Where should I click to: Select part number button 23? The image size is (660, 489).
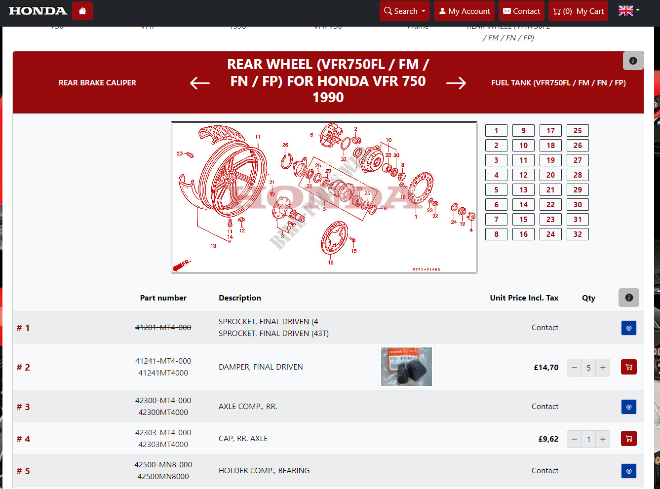[x=550, y=220]
